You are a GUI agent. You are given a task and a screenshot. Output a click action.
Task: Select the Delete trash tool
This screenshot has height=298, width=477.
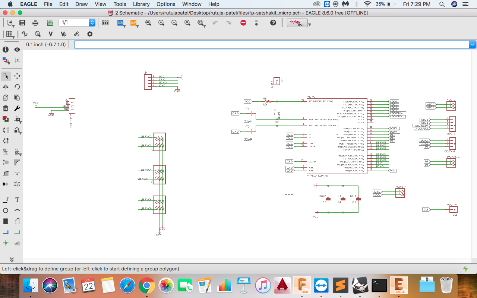coord(6,108)
